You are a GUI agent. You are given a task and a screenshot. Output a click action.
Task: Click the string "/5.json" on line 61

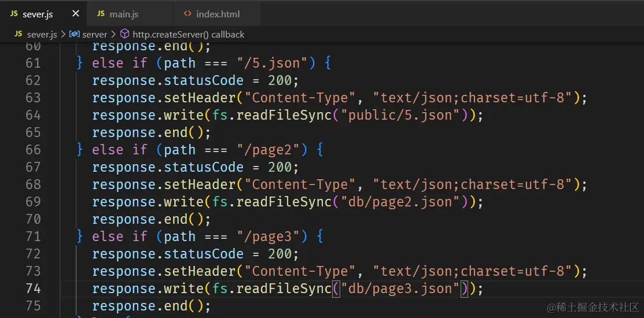click(273, 63)
